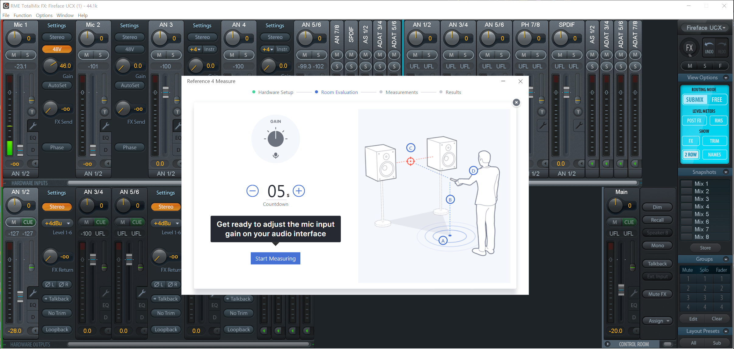This screenshot has width=734, height=349.
Task: Click the Mic 1 Gain knob
Action: (51, 66)
